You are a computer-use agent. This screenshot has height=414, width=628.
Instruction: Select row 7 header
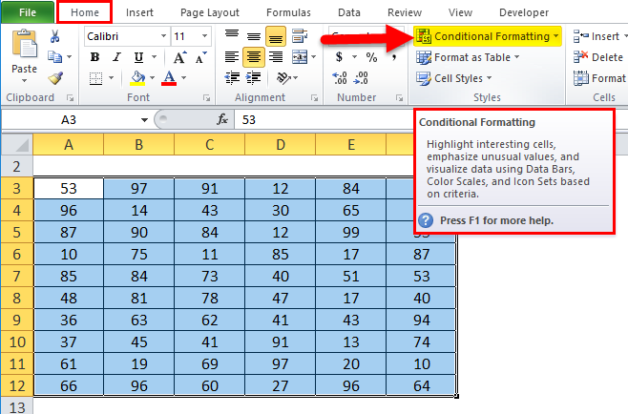point(17,277)
